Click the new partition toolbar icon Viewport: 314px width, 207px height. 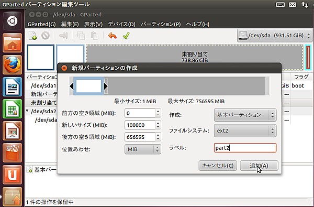pyautogui.click(x=32, y=36)
